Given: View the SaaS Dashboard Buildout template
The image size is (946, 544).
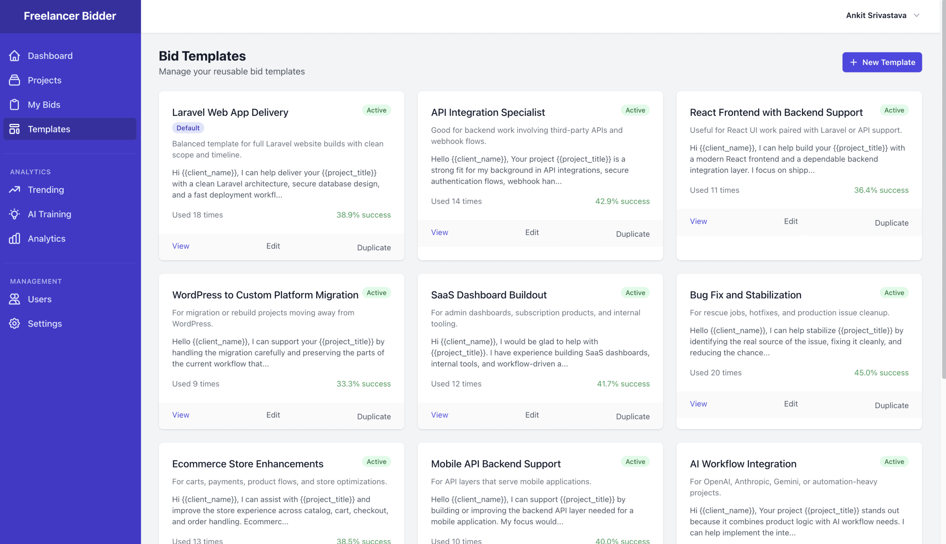Looking at the screenshot, I should 439,415.
